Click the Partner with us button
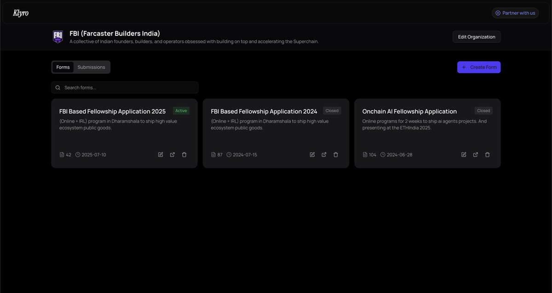This screenshot has width=552, height=293. click(515, 13)
